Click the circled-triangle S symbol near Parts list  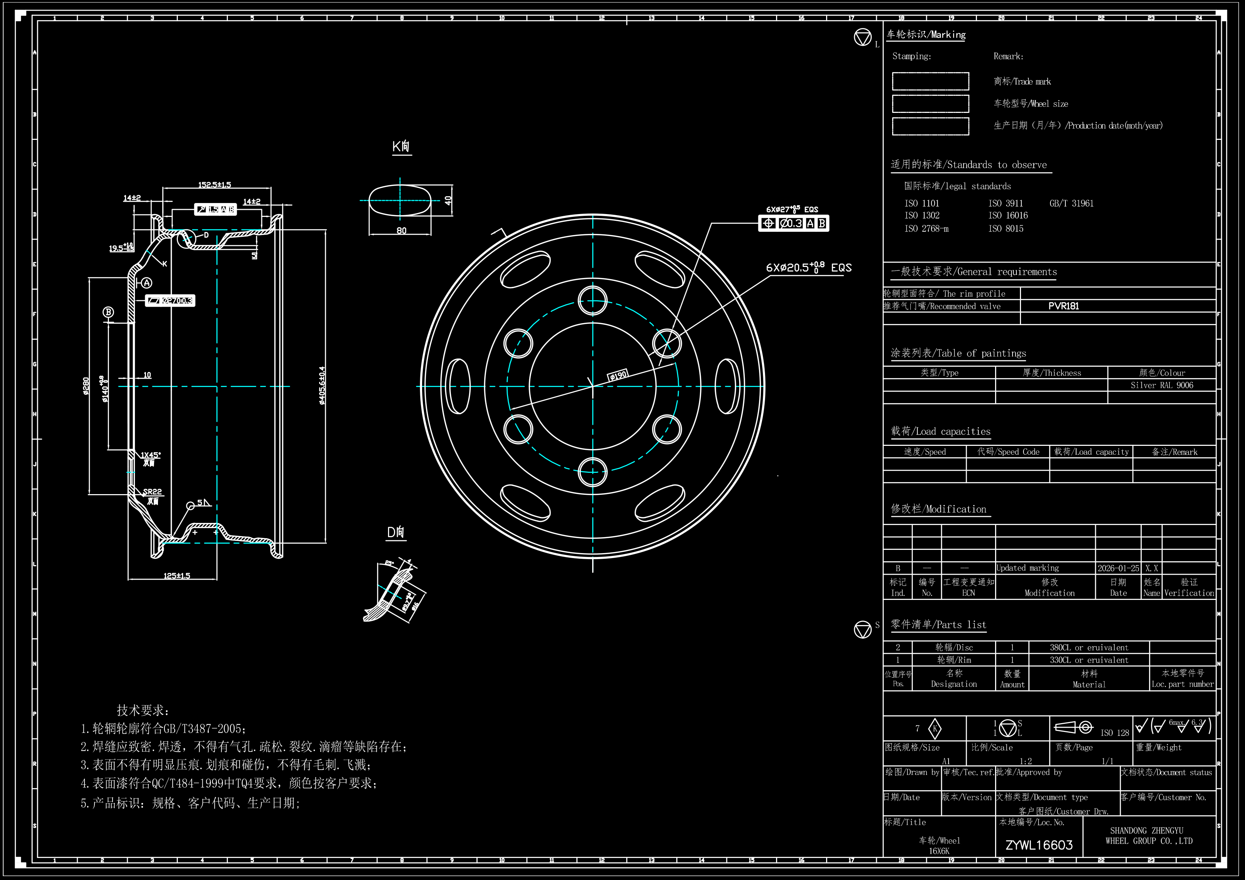point(862,629)
